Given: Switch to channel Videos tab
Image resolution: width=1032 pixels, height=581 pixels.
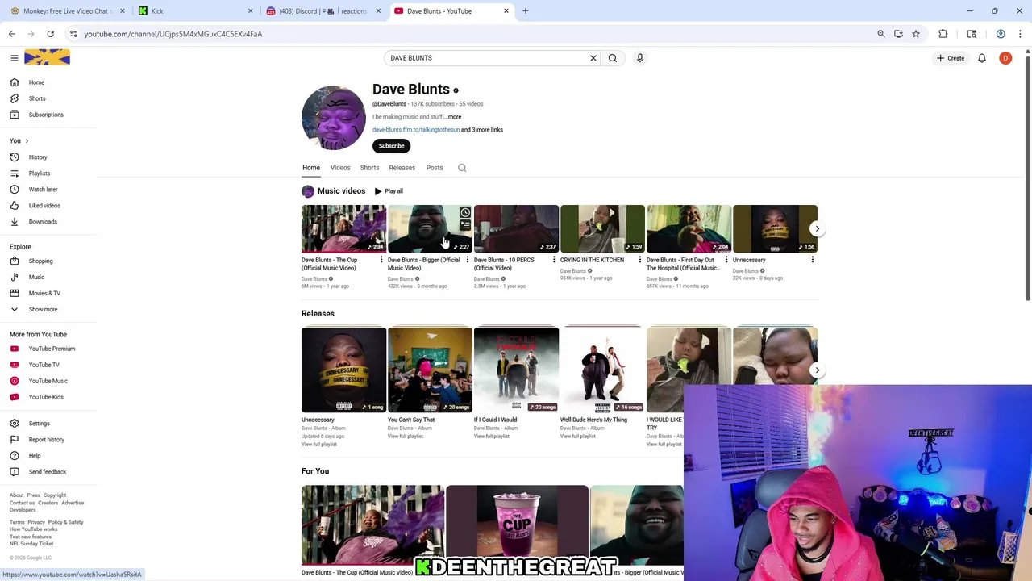Looking at the screenshot, I should pyautogui.click(x=340, y=168).
